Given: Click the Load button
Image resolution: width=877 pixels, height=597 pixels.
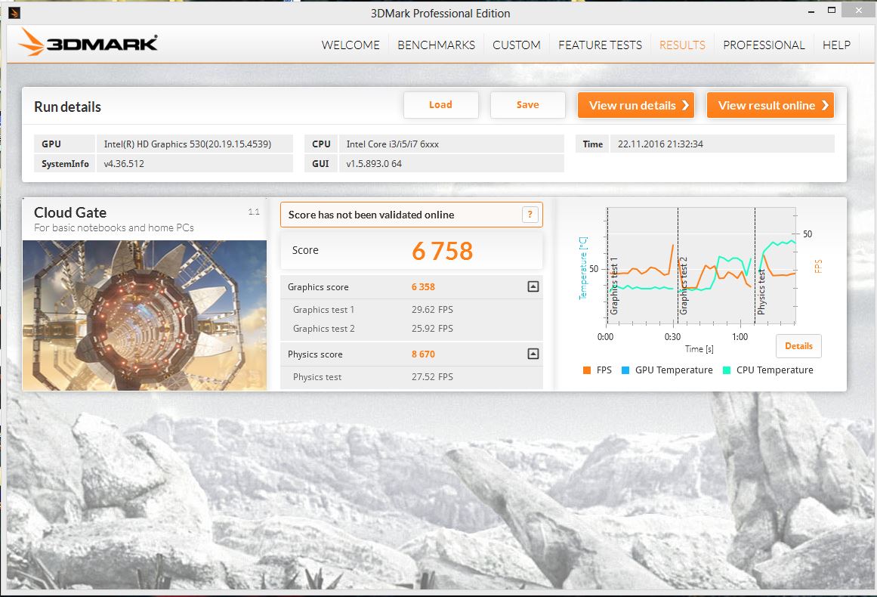Looking at the screenshot, I should (440, 104).
